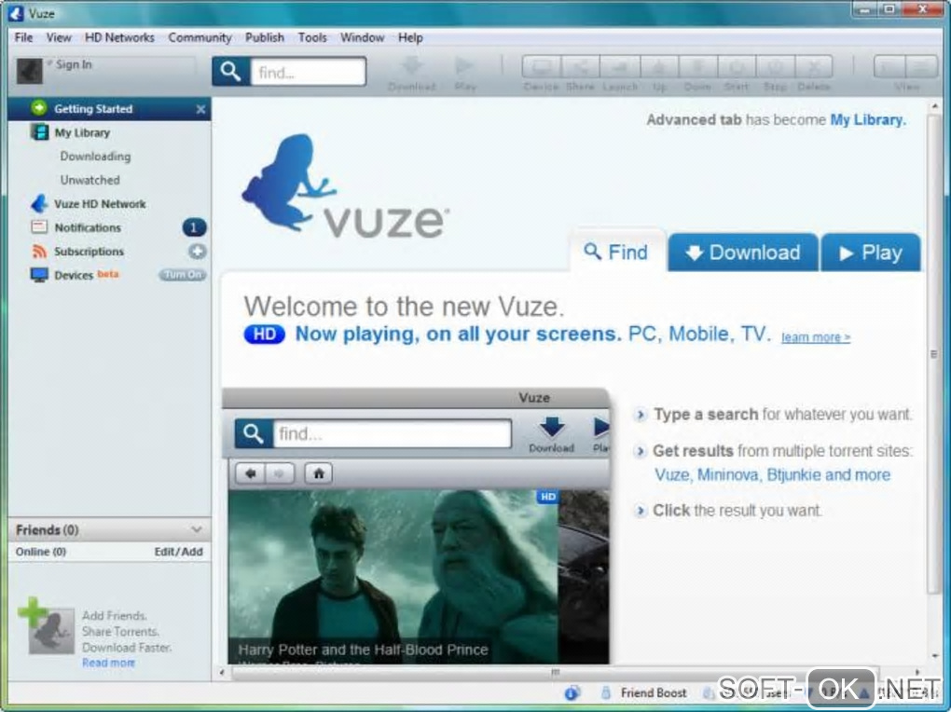Click the right View mode button
This screenshot has width=951, height=712.
(922, 67)
